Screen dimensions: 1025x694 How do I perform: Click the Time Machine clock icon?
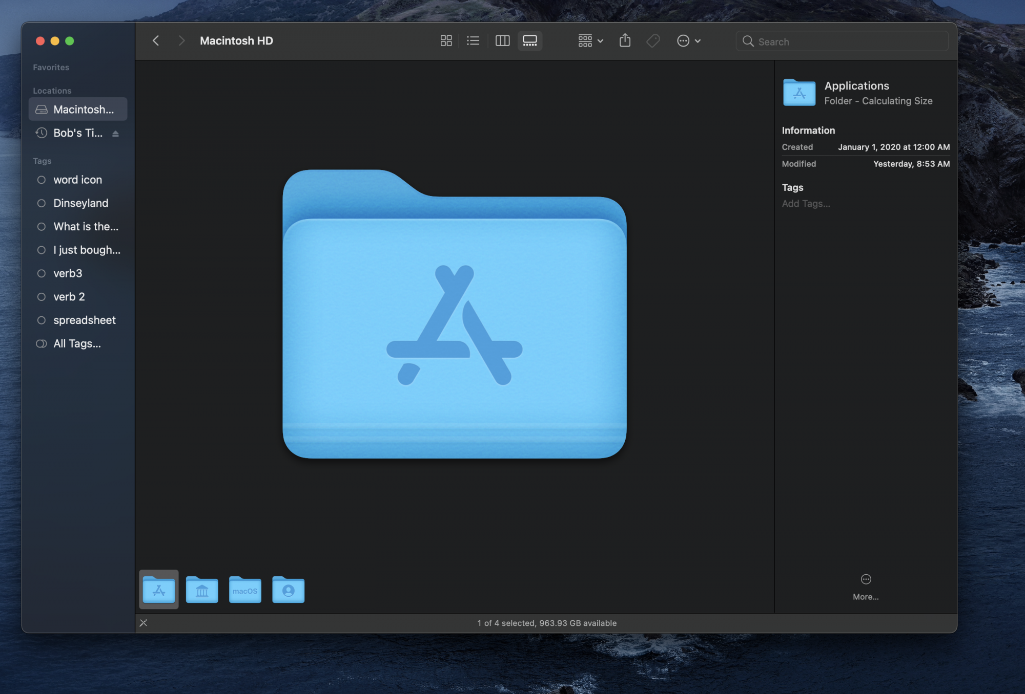pyautogui.click(x=42, y=133)
